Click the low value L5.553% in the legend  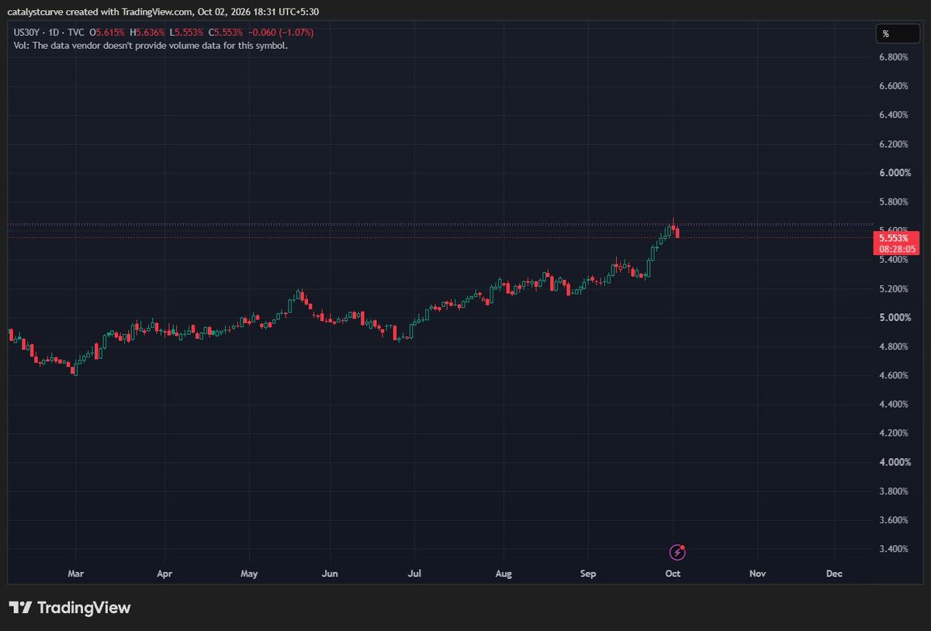[x=186, y=33]
